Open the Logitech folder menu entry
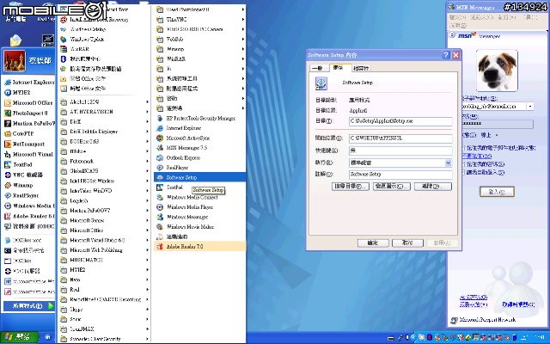550x344 pixels. (104, 200)
